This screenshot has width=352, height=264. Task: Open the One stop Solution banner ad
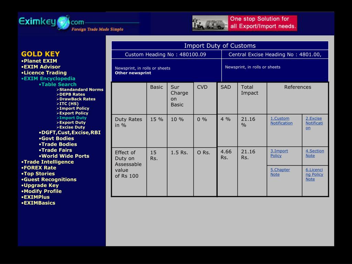245,23
